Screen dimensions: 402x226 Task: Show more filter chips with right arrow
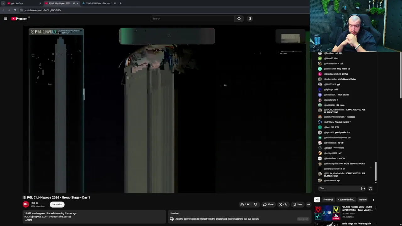pyautogui.click(x=373, y=200)
